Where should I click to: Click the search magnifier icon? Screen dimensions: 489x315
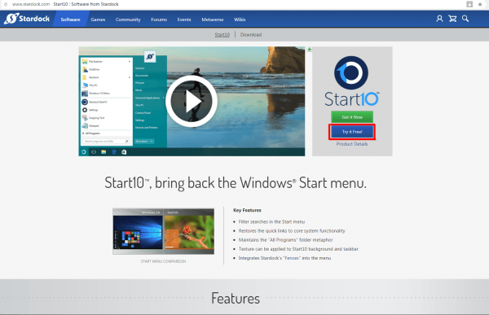[x=465, y=19]
